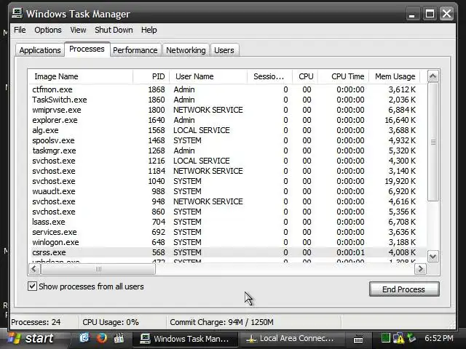Switch to Windows Task Manager taskbar button
The height and width of the screenshot is (349, 466).
point(185,339)
